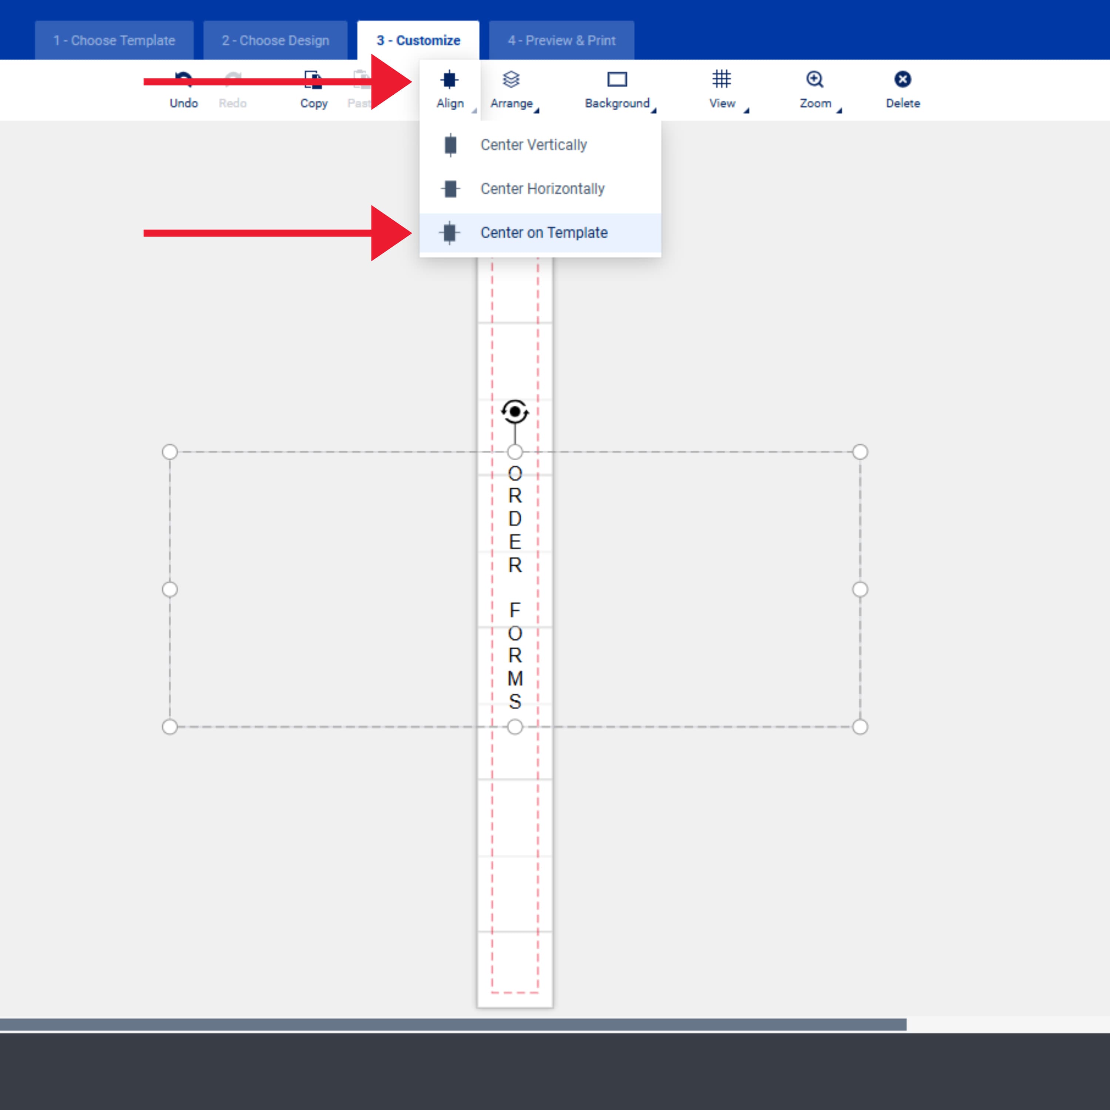Click the View grid icon
Screen dimensions: 1110x1110
721,79
